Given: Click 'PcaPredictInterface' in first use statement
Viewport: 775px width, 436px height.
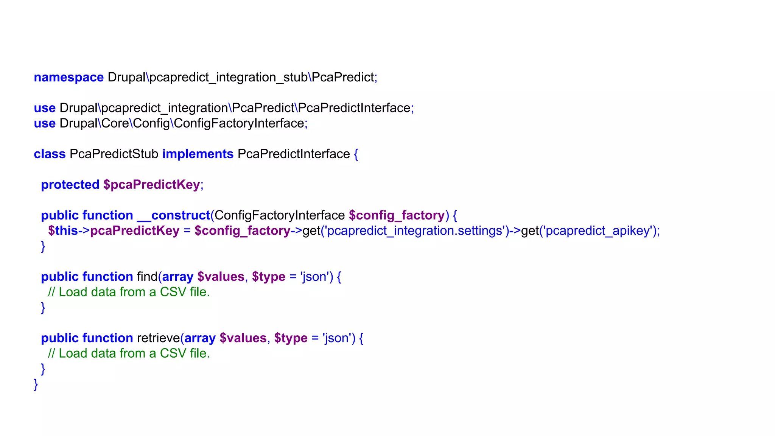Looking at the screenshot, I should [354, 108].
